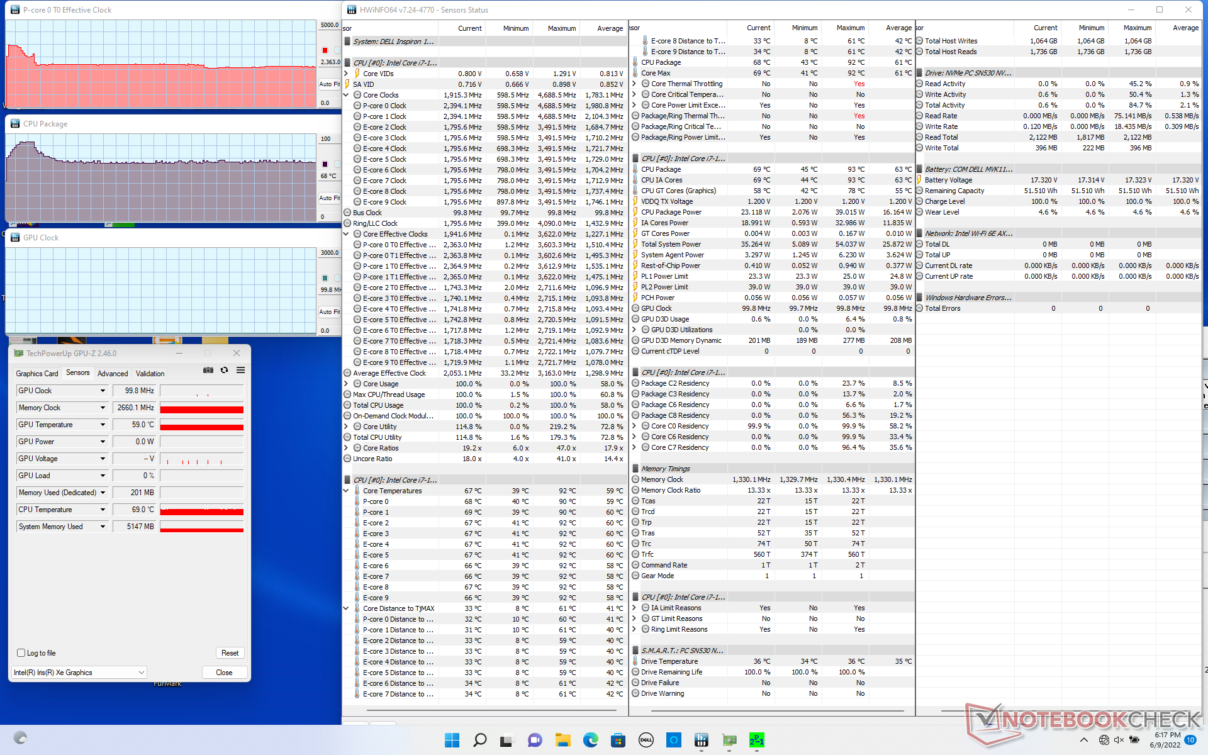Open the Advanced tab in GPU-Z
1208x755 pixels.
coord(113,373)
